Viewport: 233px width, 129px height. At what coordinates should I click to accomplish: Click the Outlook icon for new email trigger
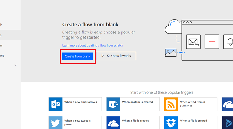click(x=55, y=104)
